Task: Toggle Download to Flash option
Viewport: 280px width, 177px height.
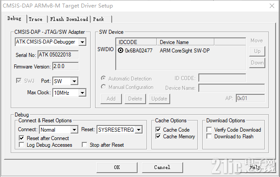Action: tap(209, 136)
